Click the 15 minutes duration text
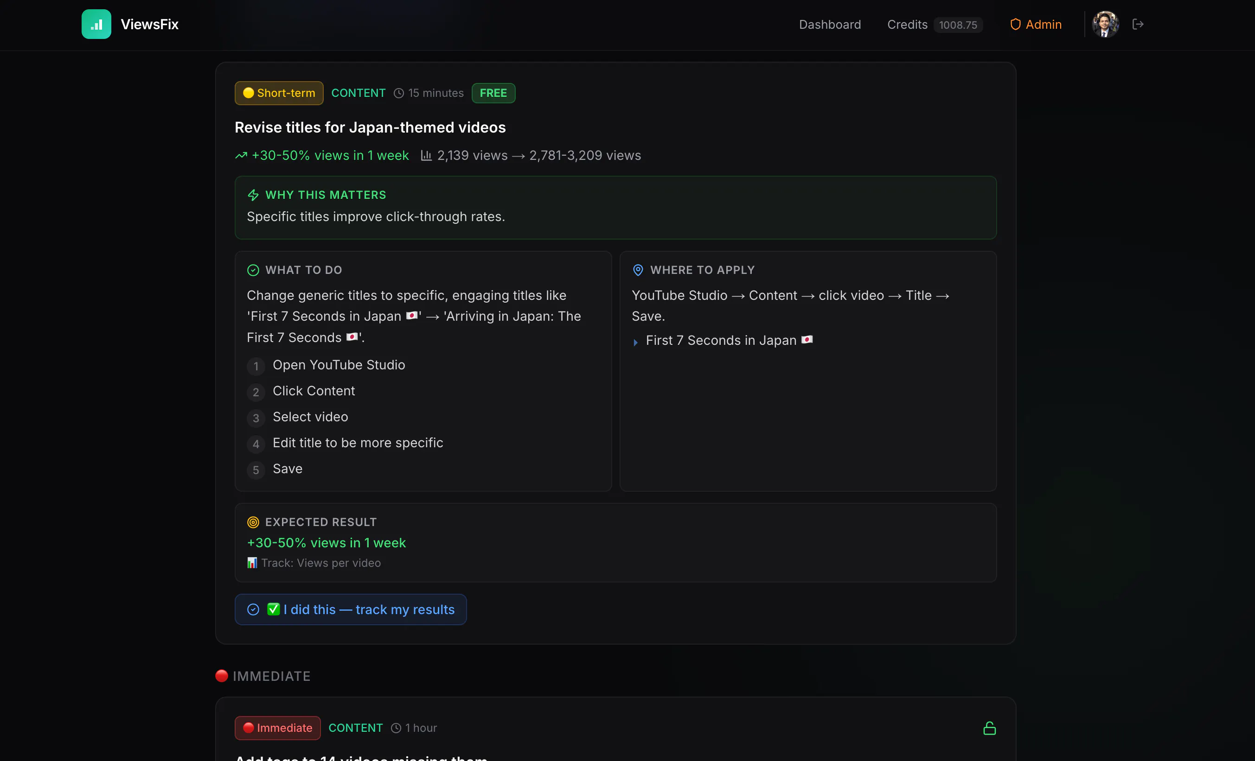Viewport: 1255px width, 761px height. pos(436,93)
